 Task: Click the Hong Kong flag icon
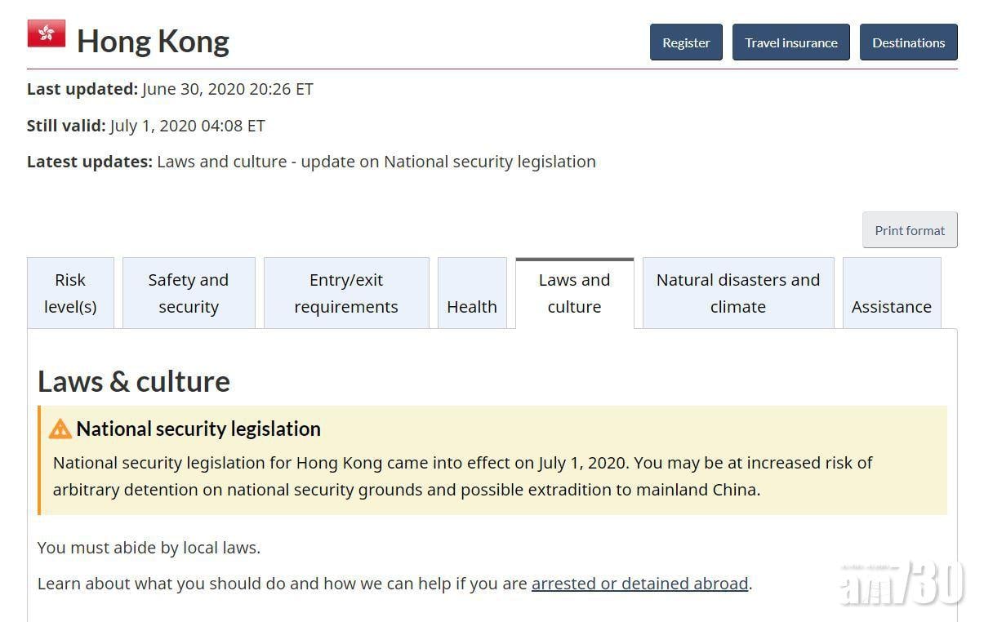(46, 34)
